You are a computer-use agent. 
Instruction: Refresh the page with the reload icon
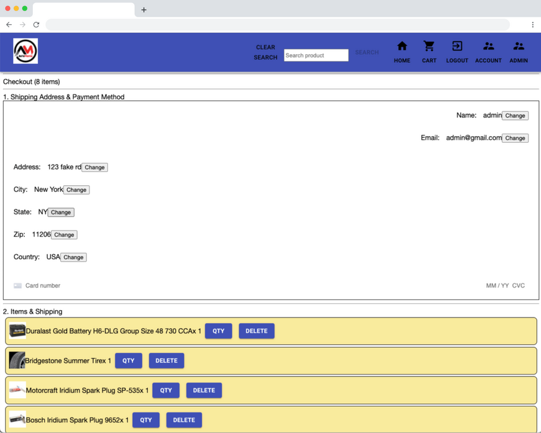pyautogui.click(x=36, y=24)
